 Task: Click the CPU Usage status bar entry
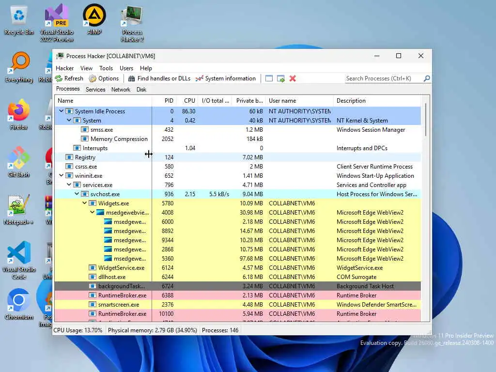[x=78, y=330]
